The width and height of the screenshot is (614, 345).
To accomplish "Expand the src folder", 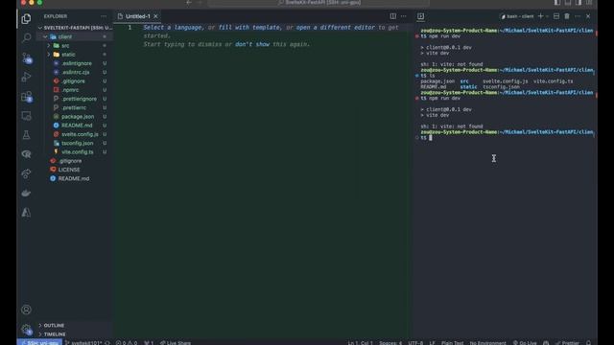I will pos(49,45).
